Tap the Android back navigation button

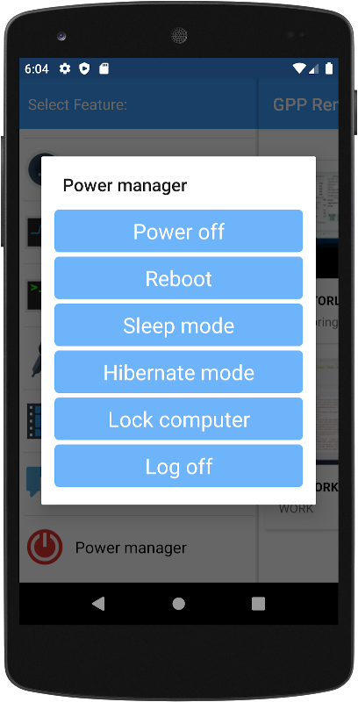[98, 604]
